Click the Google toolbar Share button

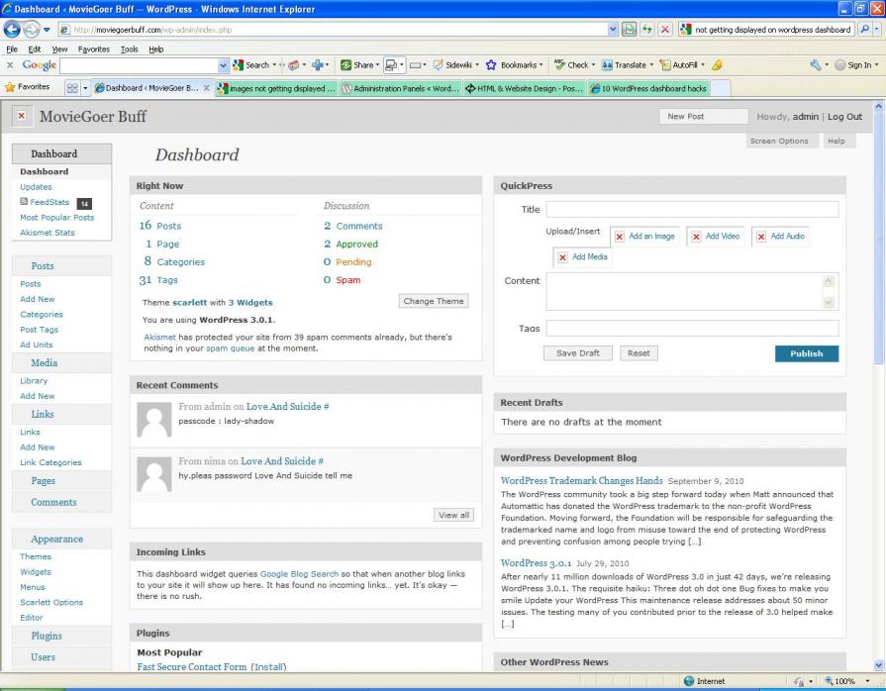click(x=358, y=65)
